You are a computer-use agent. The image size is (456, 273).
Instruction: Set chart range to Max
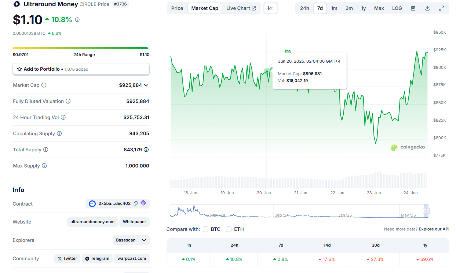point(379,8)
